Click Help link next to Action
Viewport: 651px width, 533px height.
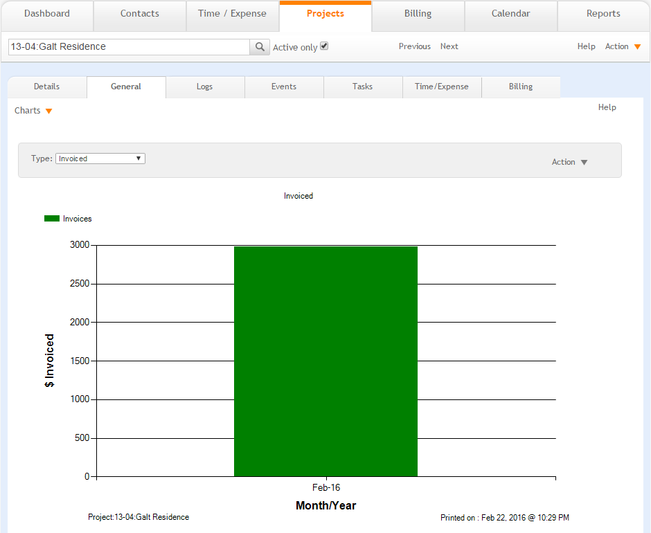coord(586,46)
